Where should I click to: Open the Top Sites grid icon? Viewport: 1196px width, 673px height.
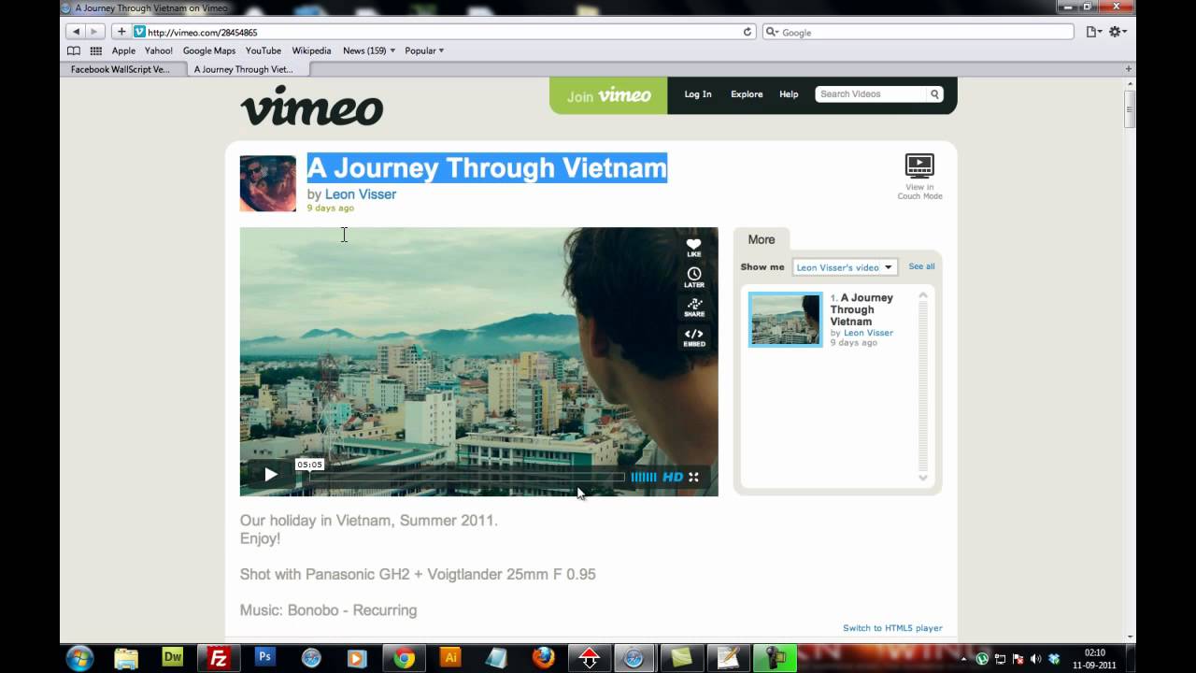95,50
